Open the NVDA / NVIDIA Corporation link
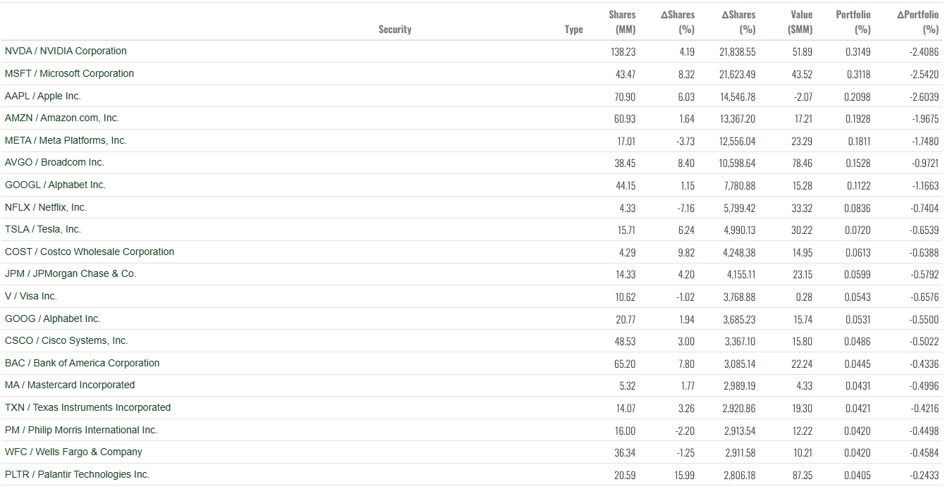This screenshot has height=489, width=945. click(x=66, y=51)
